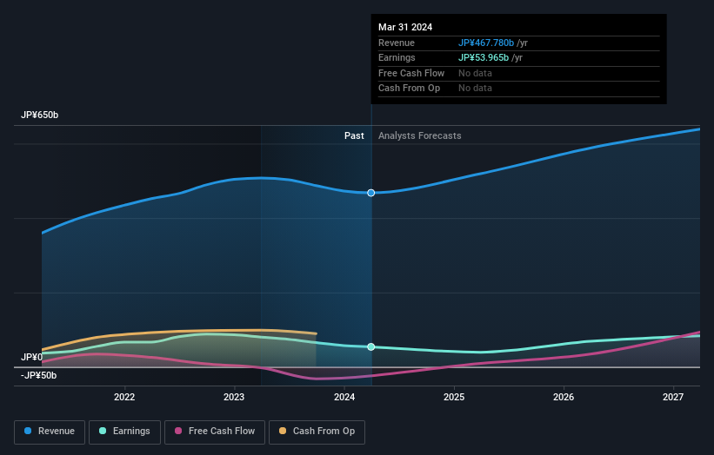Click the 2025 x-axis label
714x455 pixels.
(454, 397)
